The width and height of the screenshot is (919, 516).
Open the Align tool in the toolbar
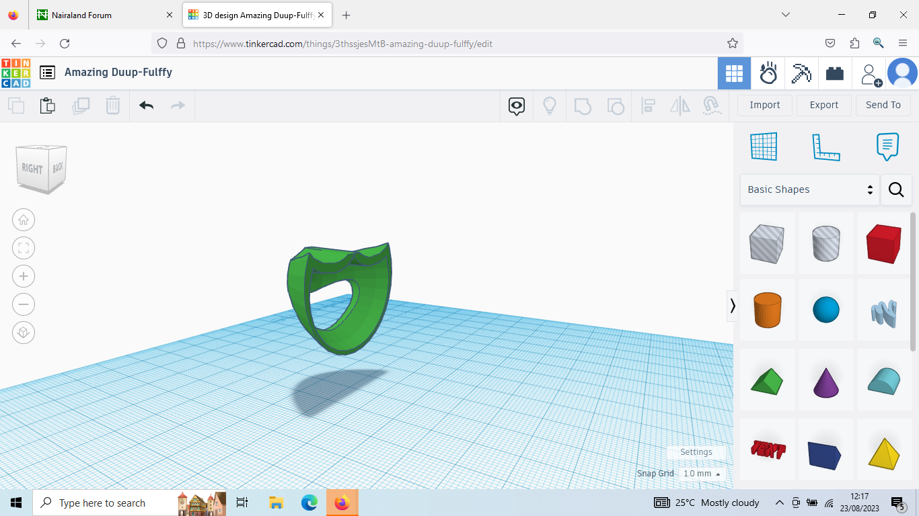pyautogui.click(x=648, y=105)
